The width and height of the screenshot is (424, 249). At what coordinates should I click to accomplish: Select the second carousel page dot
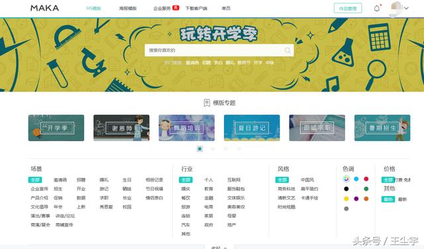(x=213, y=149)
